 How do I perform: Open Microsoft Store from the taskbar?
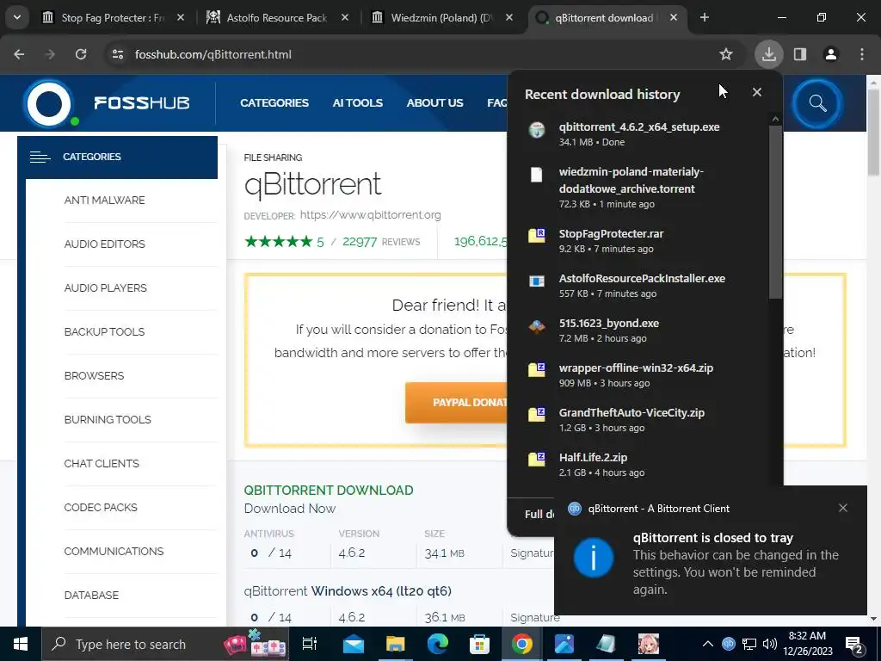480,644
